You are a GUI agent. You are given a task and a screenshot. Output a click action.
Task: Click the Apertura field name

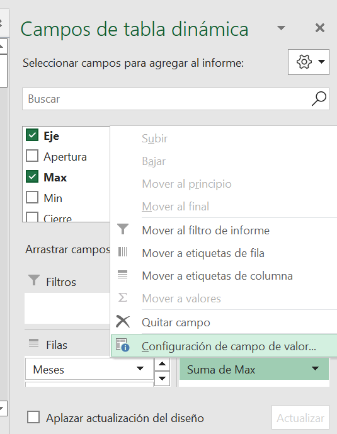[65, 157]
